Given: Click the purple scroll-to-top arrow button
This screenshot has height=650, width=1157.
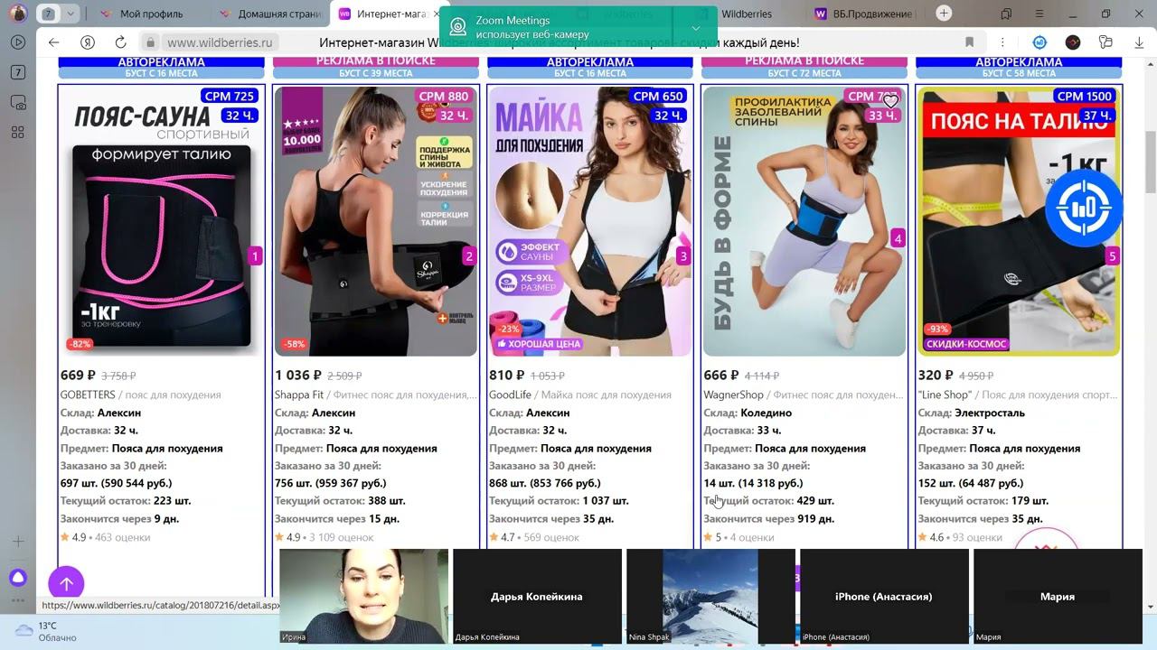Looking at the screenshot, I should [66, 584].
